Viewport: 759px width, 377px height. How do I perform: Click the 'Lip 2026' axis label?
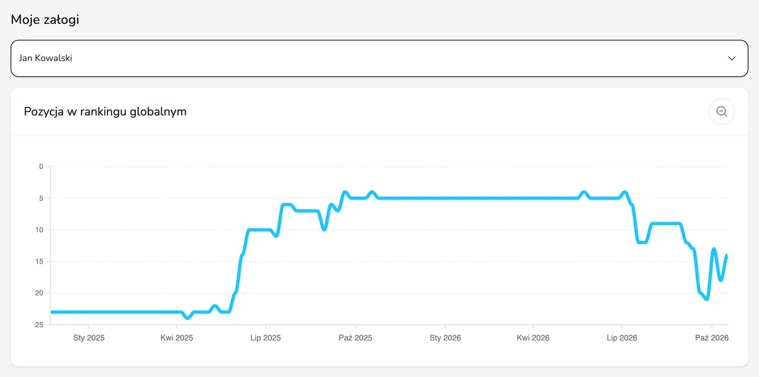(622, 338)
